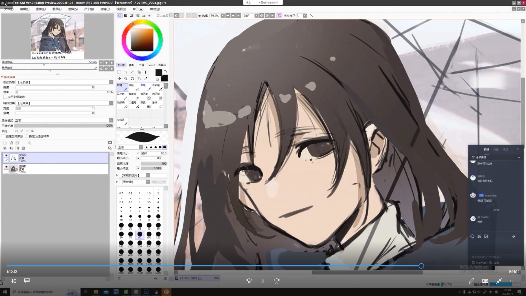The height and width of the screenshot is (296, 526).
Task: Select the text tool with T icon
Action: (x=145, y=72)
